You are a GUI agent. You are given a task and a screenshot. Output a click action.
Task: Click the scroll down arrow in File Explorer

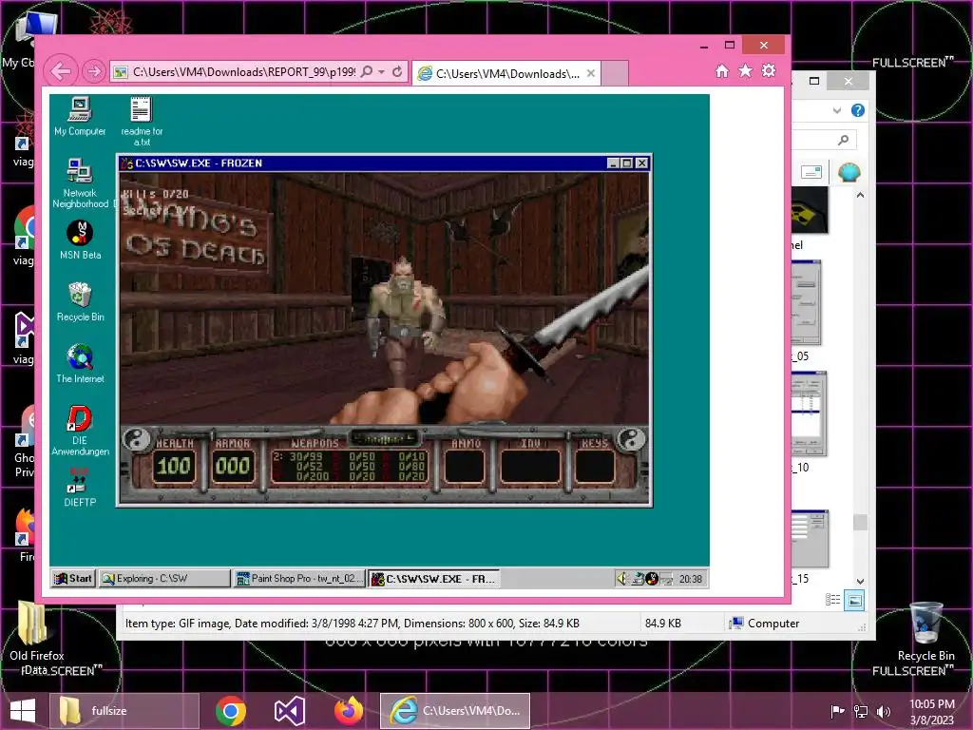(x=860, y=582)
